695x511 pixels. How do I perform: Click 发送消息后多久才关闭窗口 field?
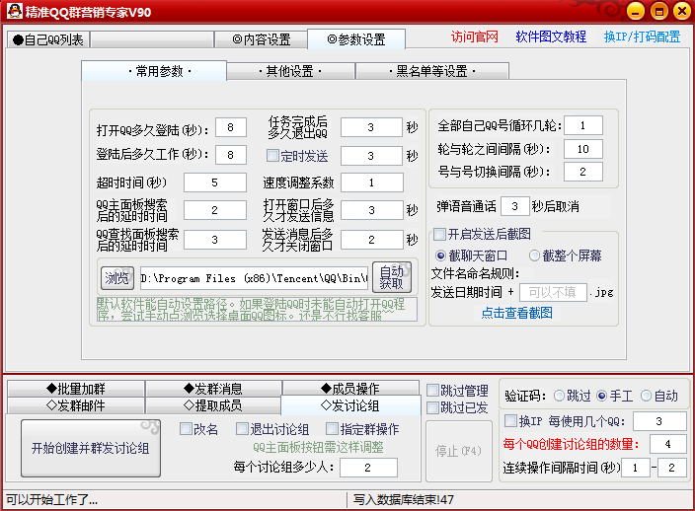(x=372, y=240)
